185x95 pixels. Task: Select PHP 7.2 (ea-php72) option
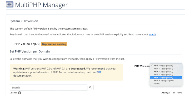(166, 72)
